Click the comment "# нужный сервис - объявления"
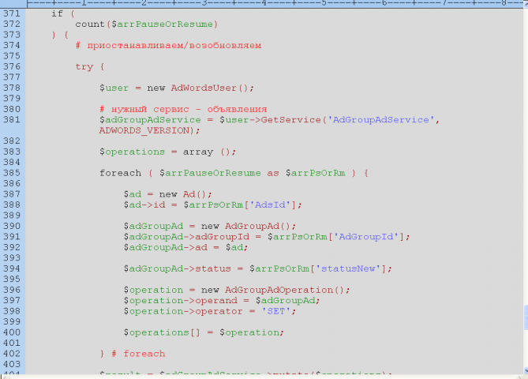528x379 pixels. (x=183, y=109)
